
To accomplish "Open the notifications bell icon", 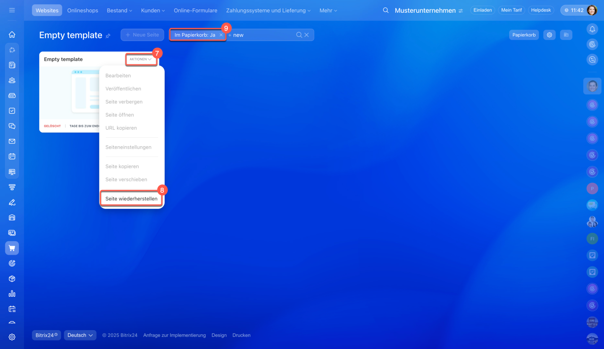I will [x=592, y=29].
